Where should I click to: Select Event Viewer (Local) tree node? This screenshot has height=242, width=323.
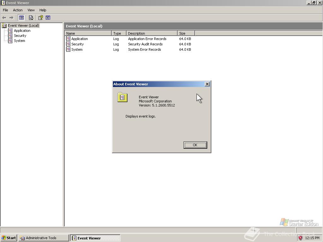23,26
